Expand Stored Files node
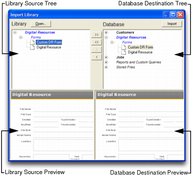This screenshot has height=176, width=193. tap(106, 67)
